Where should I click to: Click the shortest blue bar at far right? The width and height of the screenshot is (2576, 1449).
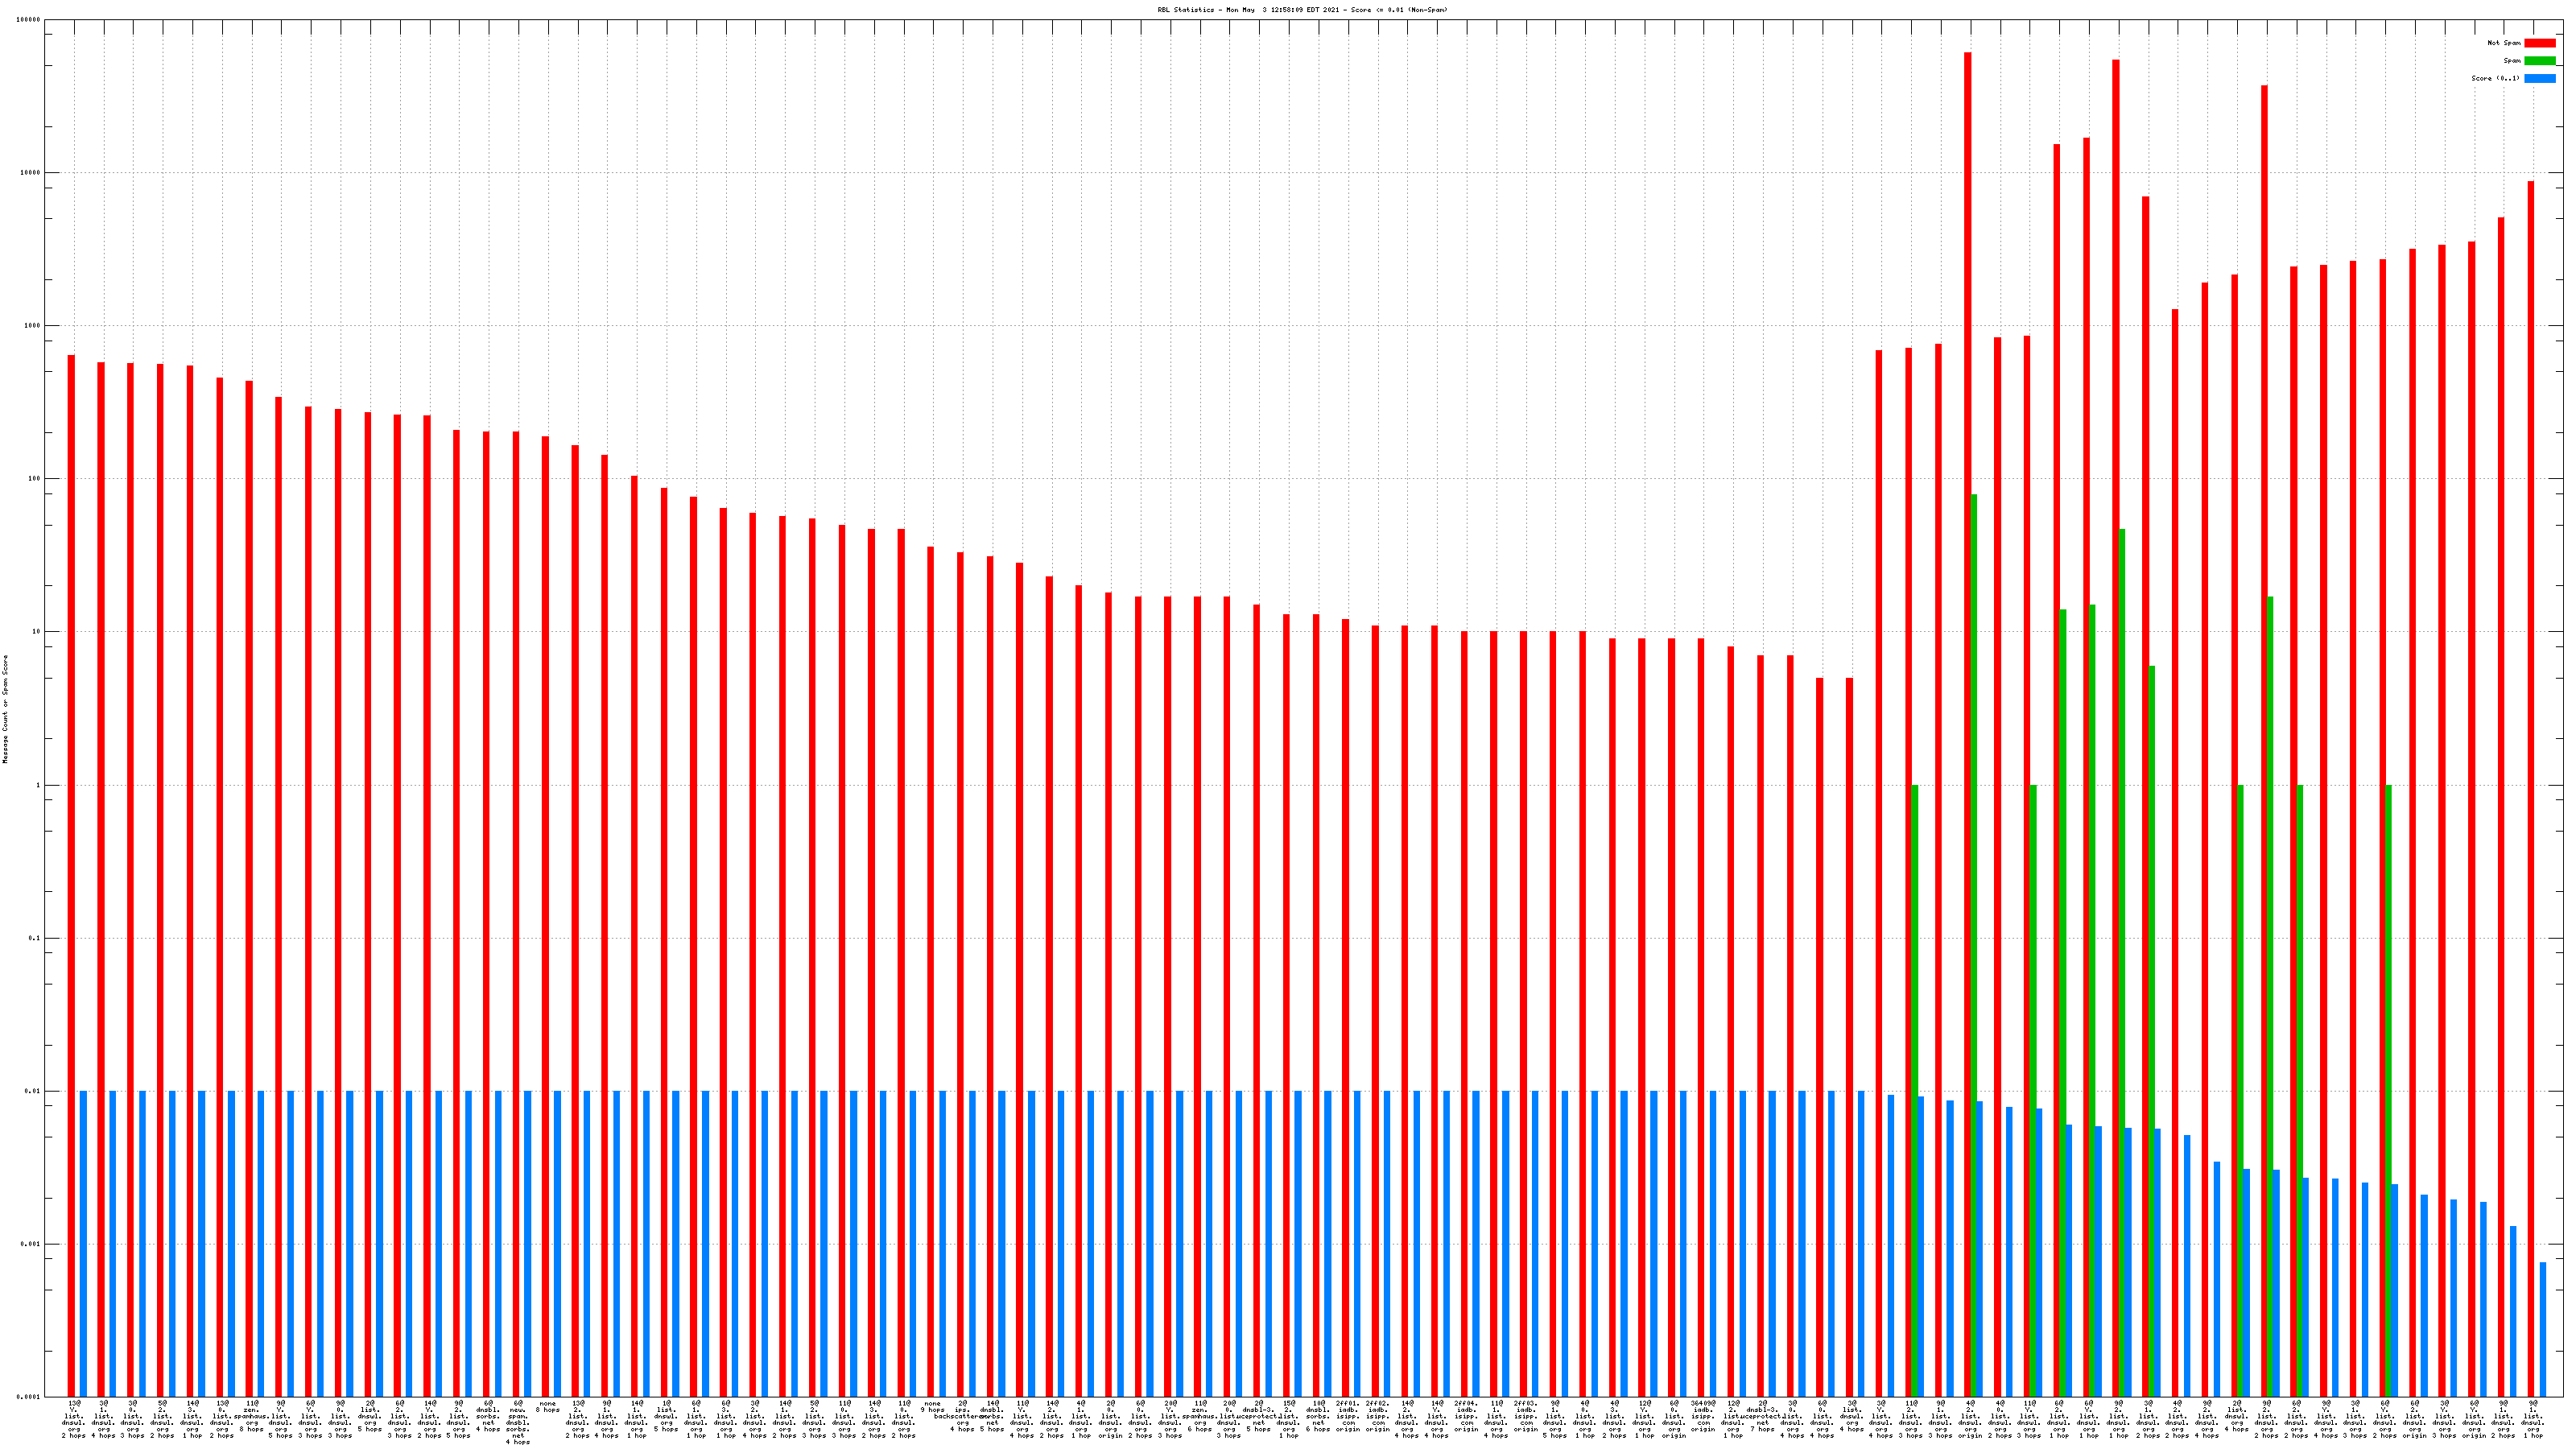pos(2543,1329)
